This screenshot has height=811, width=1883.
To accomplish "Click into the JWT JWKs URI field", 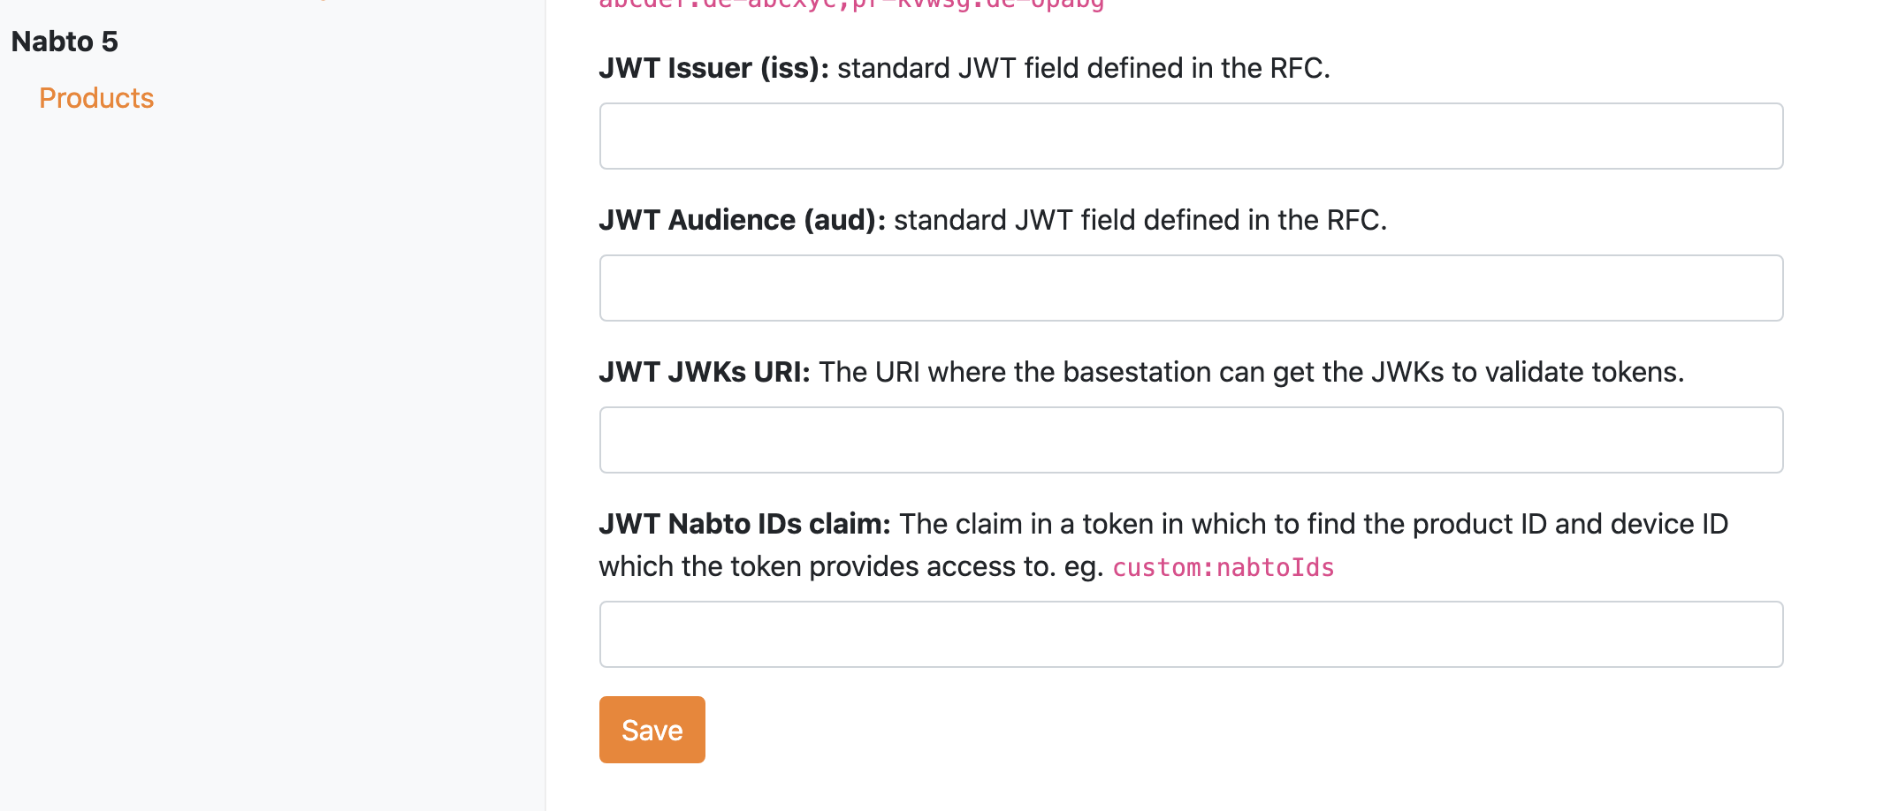I will [1191, 440].
